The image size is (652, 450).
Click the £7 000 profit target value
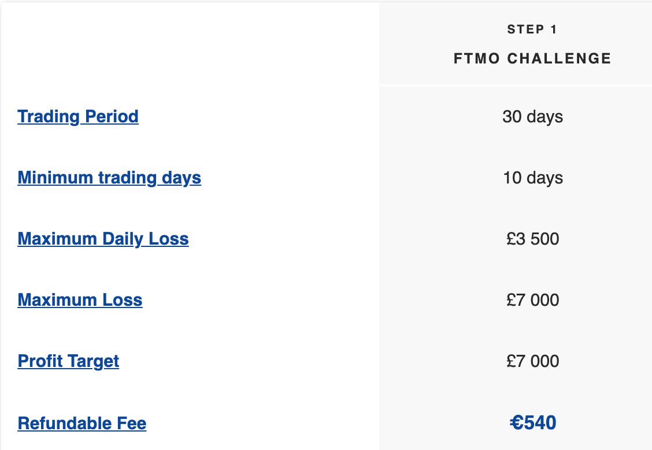(x=533, y=361)
